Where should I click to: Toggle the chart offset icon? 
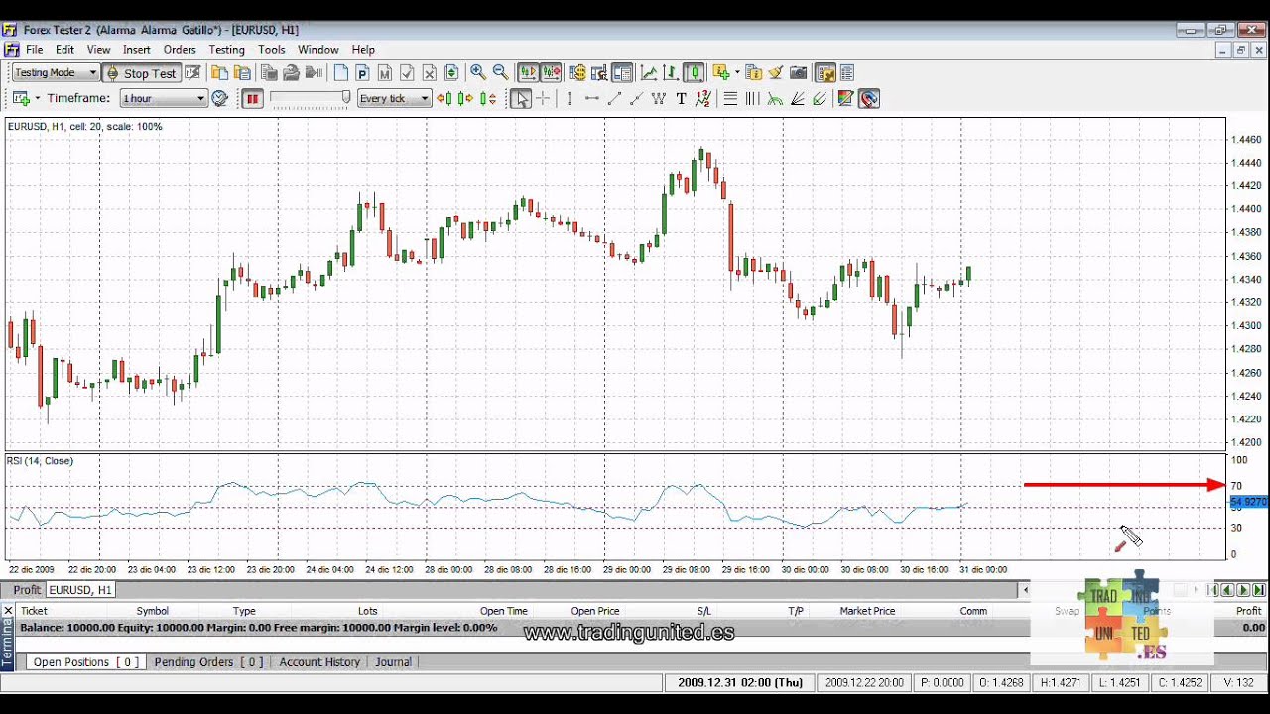(552, 72)
